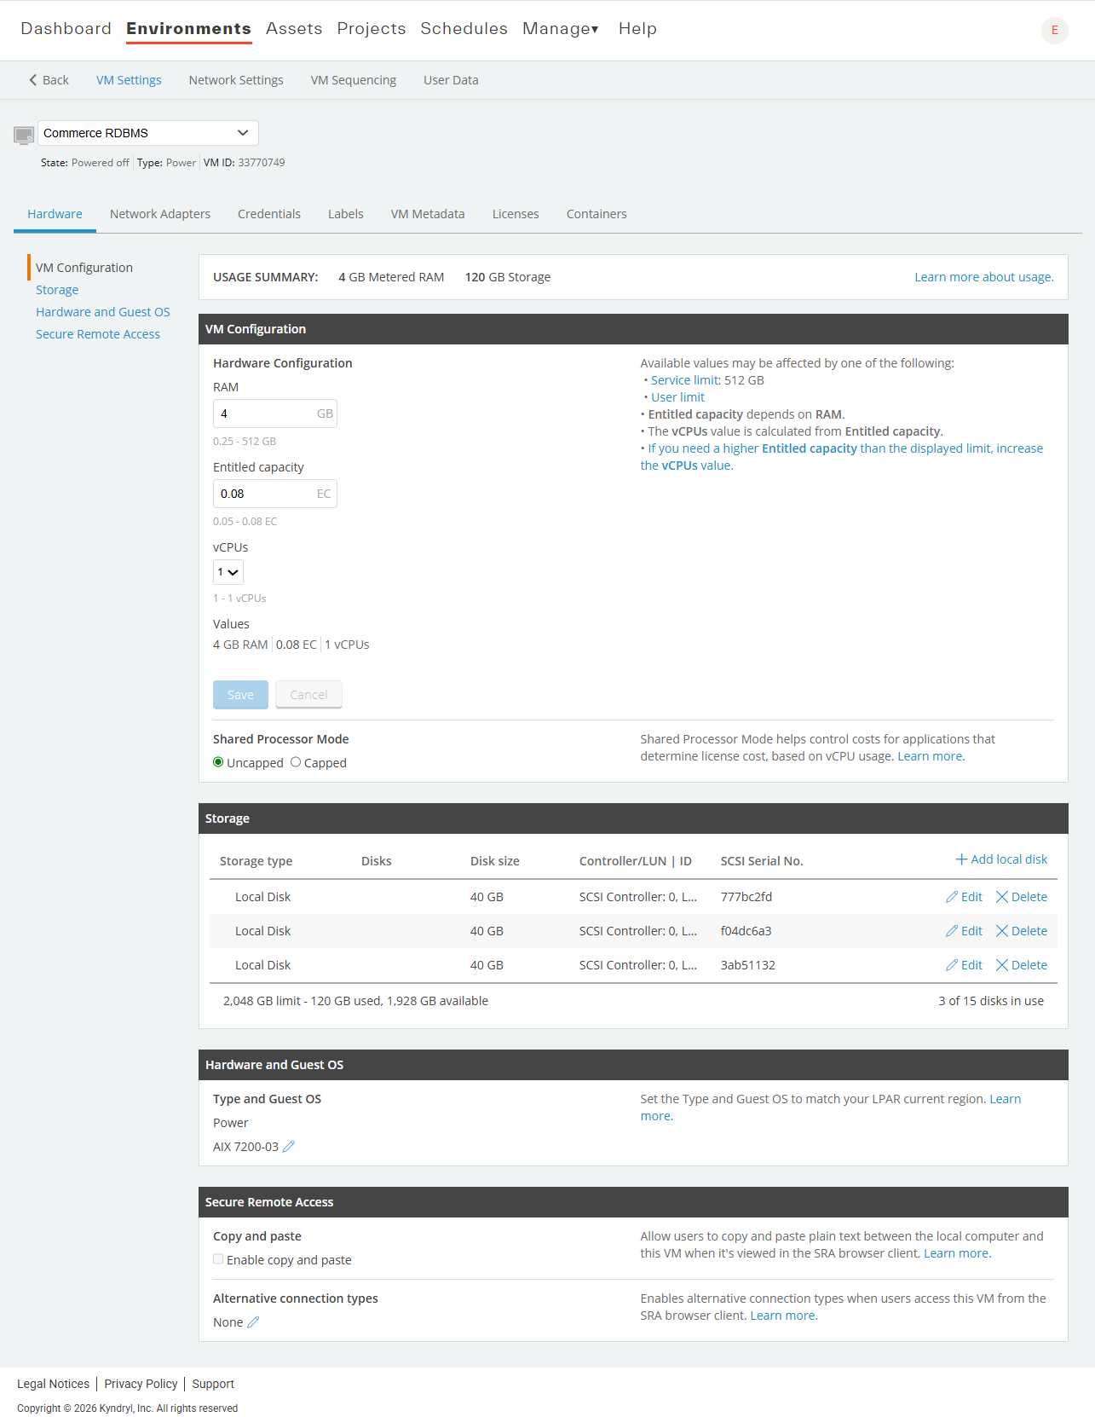The image size is (1095, 1417).
Task: Open Learn more about usage link
Action: click(984, 277)
